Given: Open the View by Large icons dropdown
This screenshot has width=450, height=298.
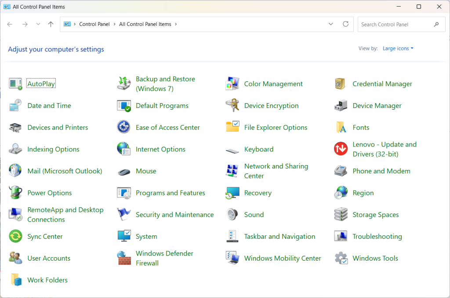Looking at the screenshot, I should [398, 48].
